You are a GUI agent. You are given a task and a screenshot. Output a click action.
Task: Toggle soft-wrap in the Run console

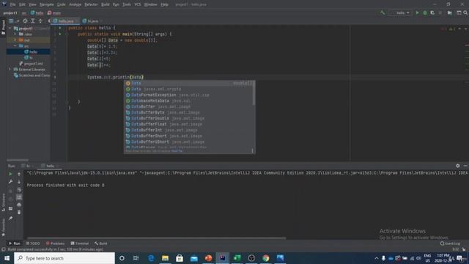point(19,189)
